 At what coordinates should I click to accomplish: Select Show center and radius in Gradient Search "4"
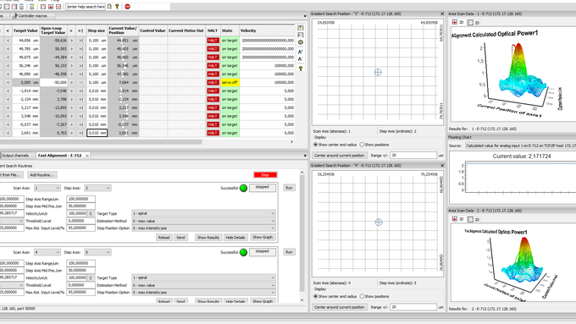point(315,296)
